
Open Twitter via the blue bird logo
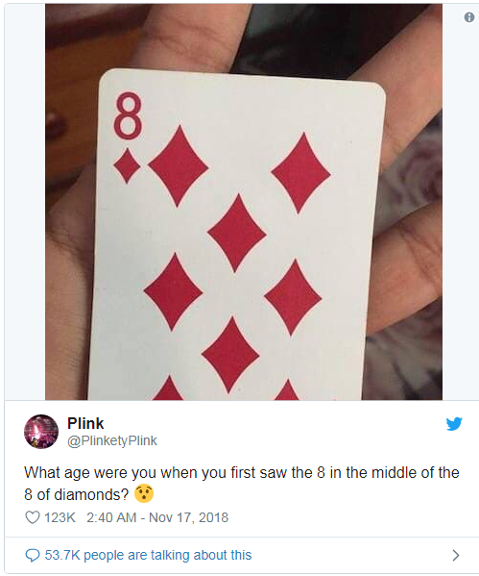(x=454, y=423)
